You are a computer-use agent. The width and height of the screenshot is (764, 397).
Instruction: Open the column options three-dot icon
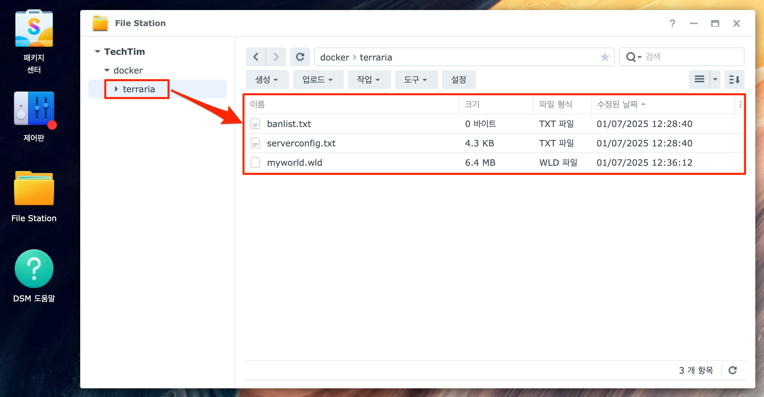741,105
